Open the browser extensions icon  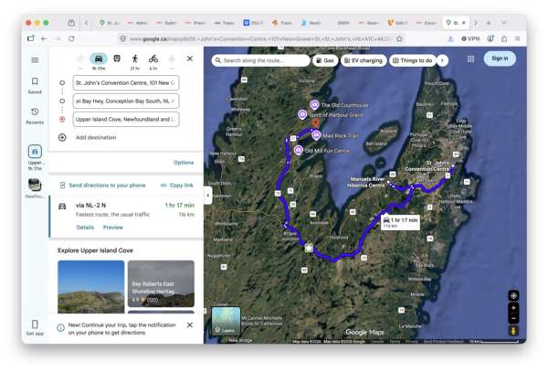point(504,38)
